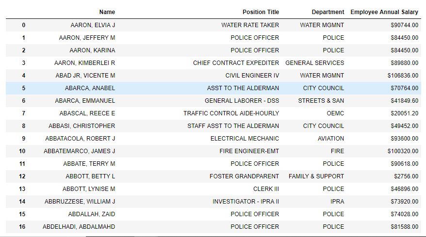
Task: Select the CIVIL ENGINEER IV cell
Action: click(252, 76)
